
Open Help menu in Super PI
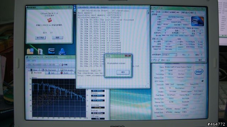coord(104,7)
